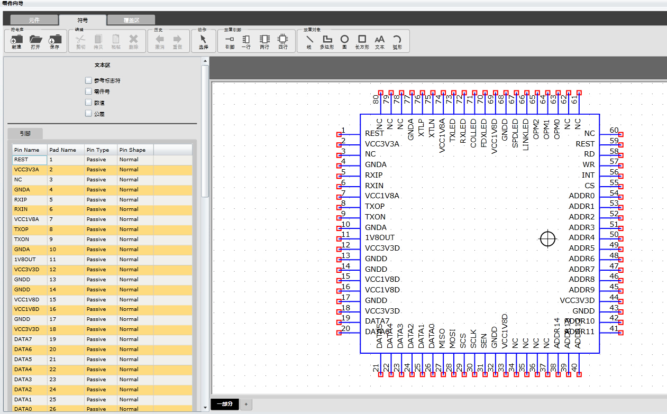This screenshot has height=414, width=667.
Task: Select the 线 line drawing tool
Action: tap(309, 42)
